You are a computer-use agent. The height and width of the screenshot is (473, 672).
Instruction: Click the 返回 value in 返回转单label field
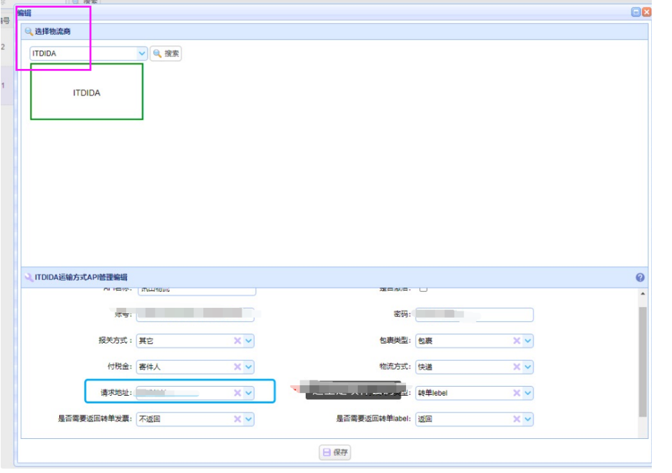(425, 419)
